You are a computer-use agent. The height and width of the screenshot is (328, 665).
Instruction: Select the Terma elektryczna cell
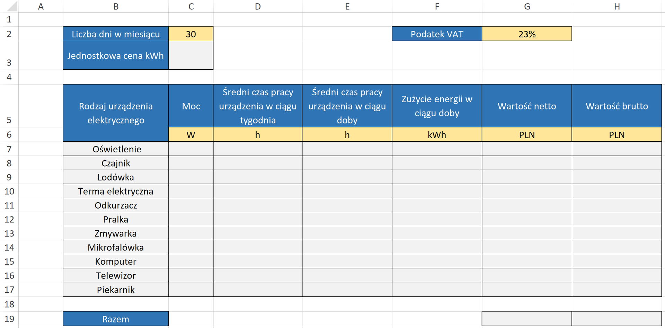(x=116, y=191)
